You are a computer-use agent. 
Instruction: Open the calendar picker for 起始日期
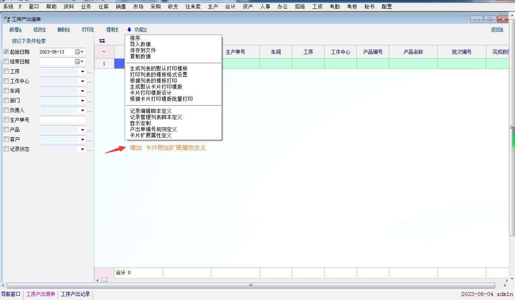78,52
